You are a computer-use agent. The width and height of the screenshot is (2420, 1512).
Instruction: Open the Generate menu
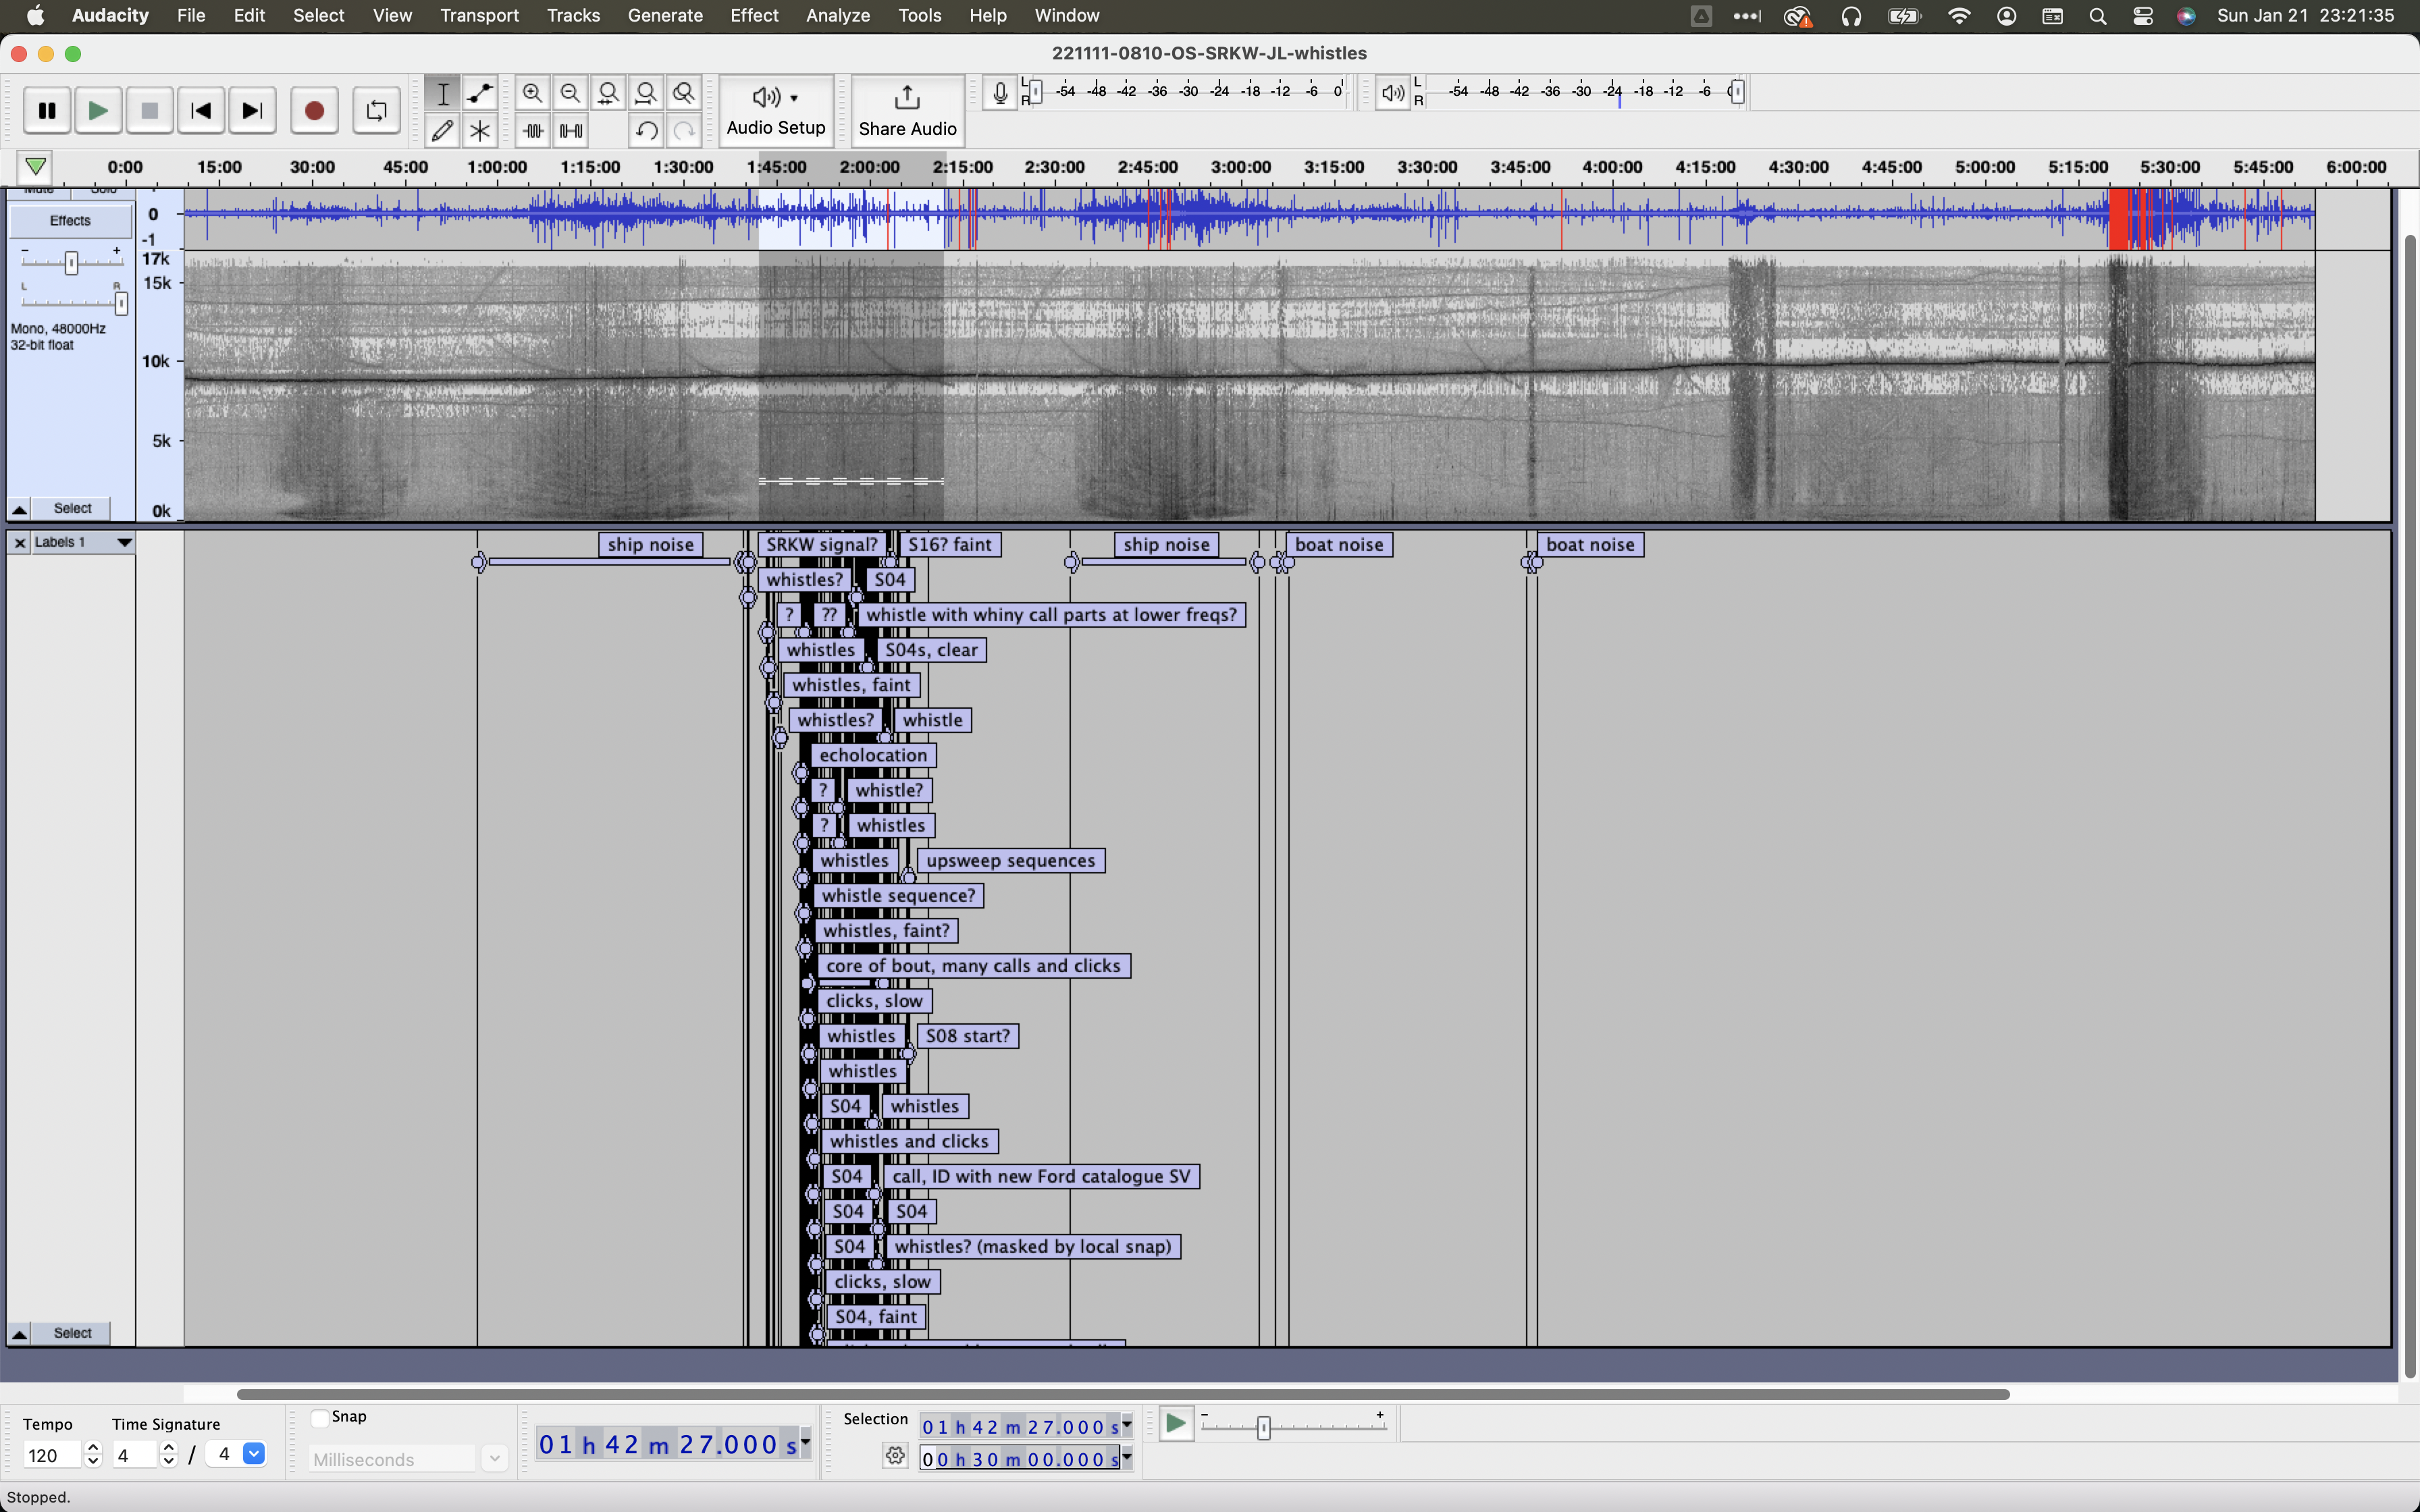pos(665,16)
